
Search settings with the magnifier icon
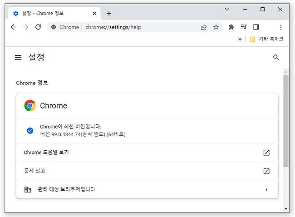coord(276,57)
